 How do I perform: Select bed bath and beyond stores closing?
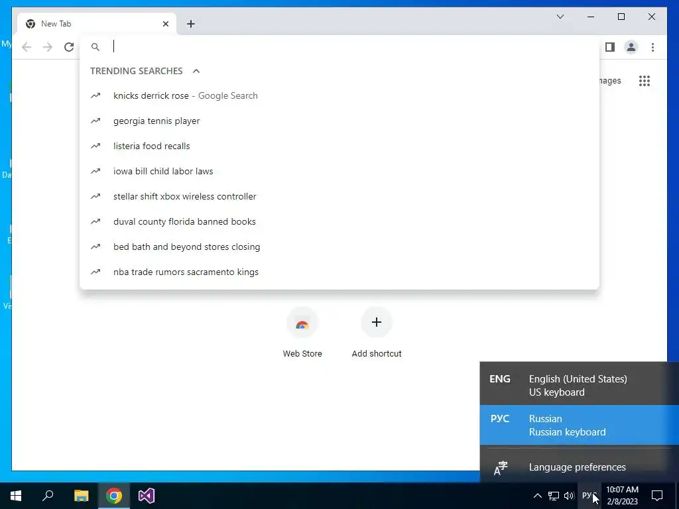[x=339, y=247]
